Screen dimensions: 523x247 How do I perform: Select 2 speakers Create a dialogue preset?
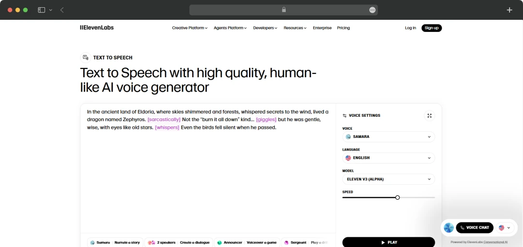pos(178,243)
